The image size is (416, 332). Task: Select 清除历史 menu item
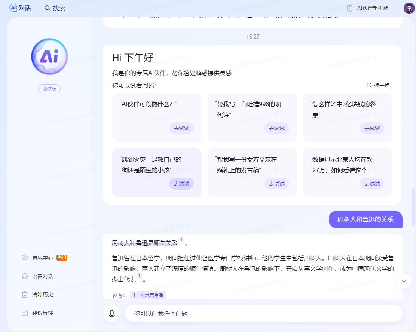click(x=42, y=295)
